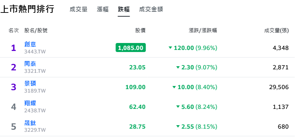Click stock code 3189.TW
Screen dimensions: 295x138
point(35,91)
